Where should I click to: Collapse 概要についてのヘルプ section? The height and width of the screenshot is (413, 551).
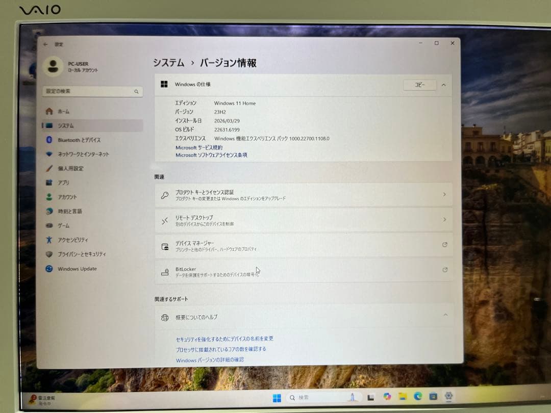coord(445,315)
